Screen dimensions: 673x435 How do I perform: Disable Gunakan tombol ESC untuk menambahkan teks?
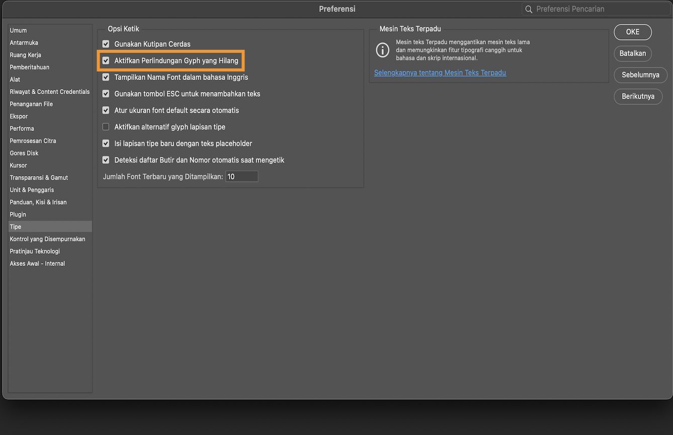coord(106,94)
